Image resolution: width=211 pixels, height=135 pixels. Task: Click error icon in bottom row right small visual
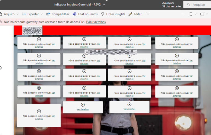[129, 104]
